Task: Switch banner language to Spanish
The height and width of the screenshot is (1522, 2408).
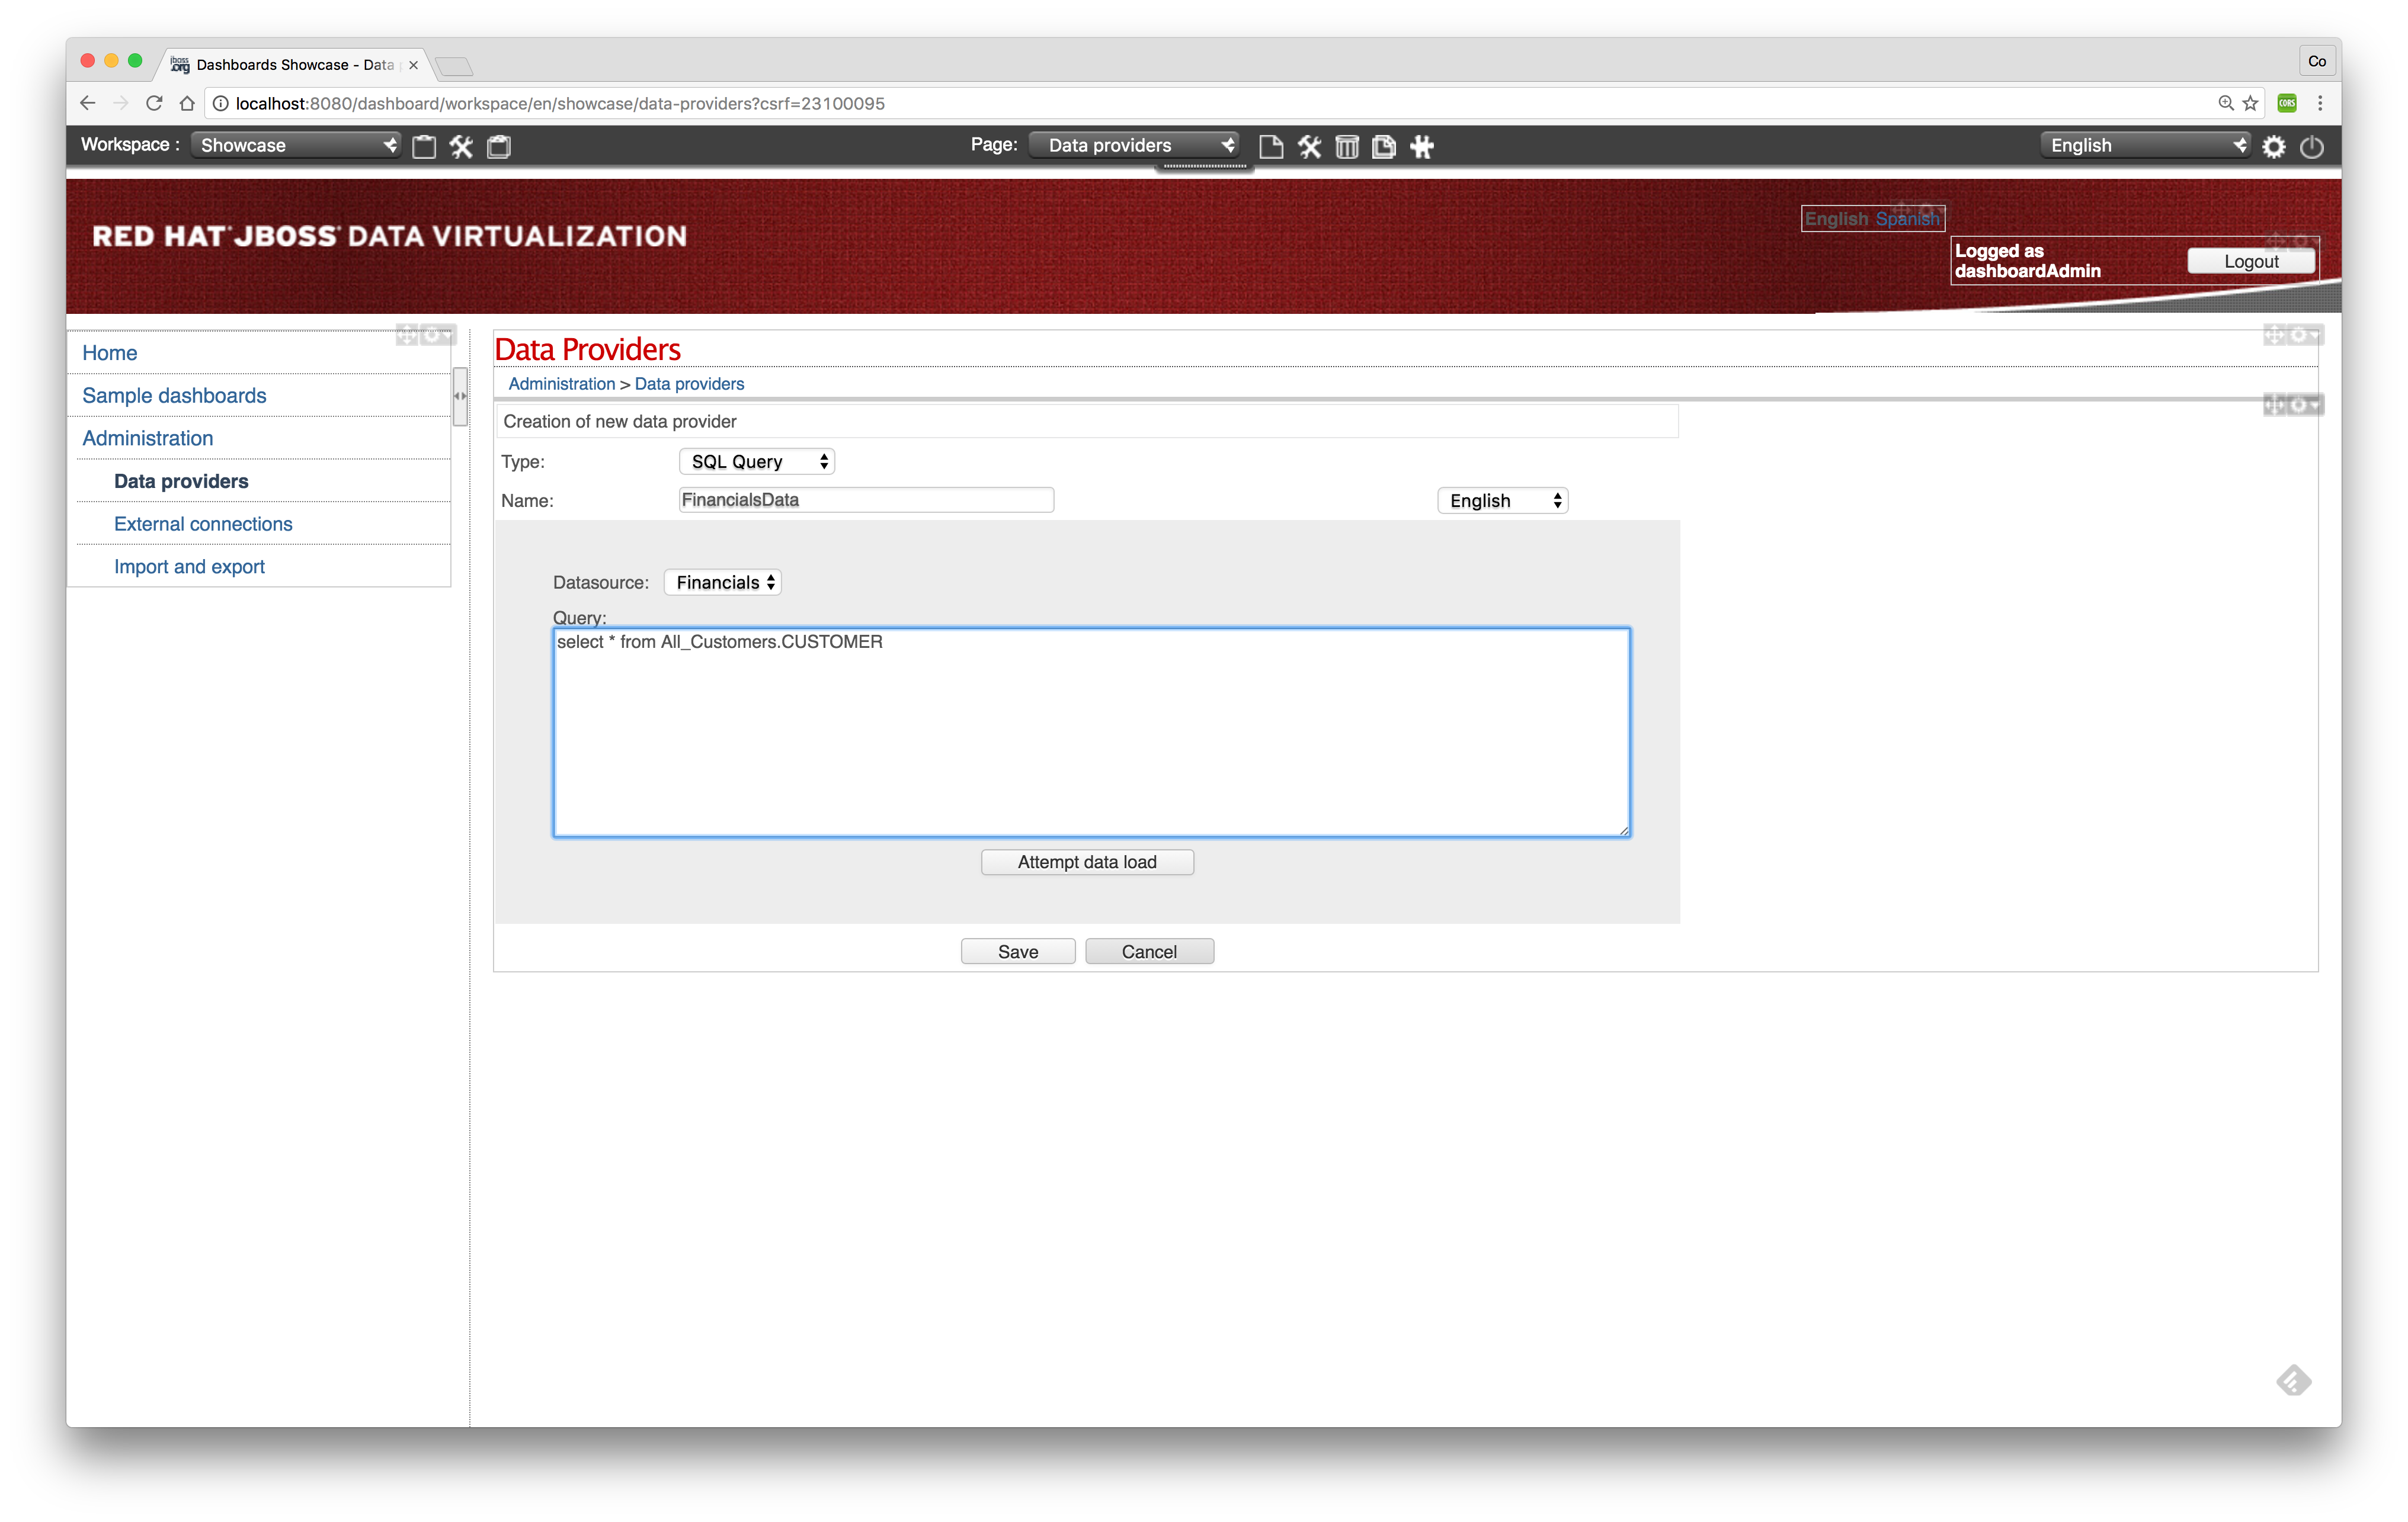Action: point(1908,218)
